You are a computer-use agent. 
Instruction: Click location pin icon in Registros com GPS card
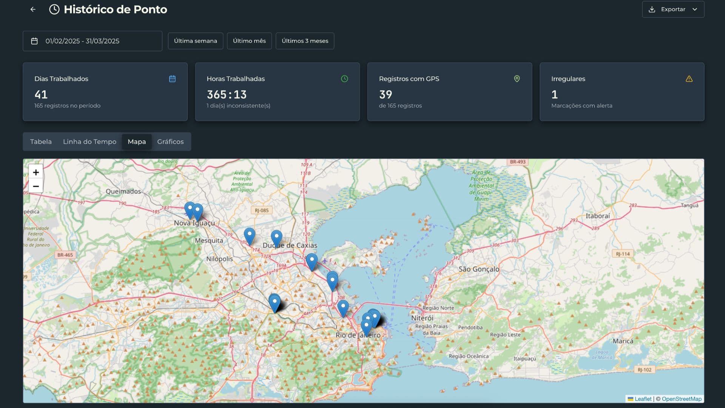point(517,79)
